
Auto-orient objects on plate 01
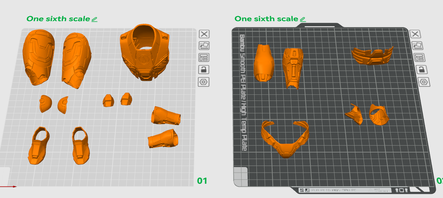click(x=204, y=45)
